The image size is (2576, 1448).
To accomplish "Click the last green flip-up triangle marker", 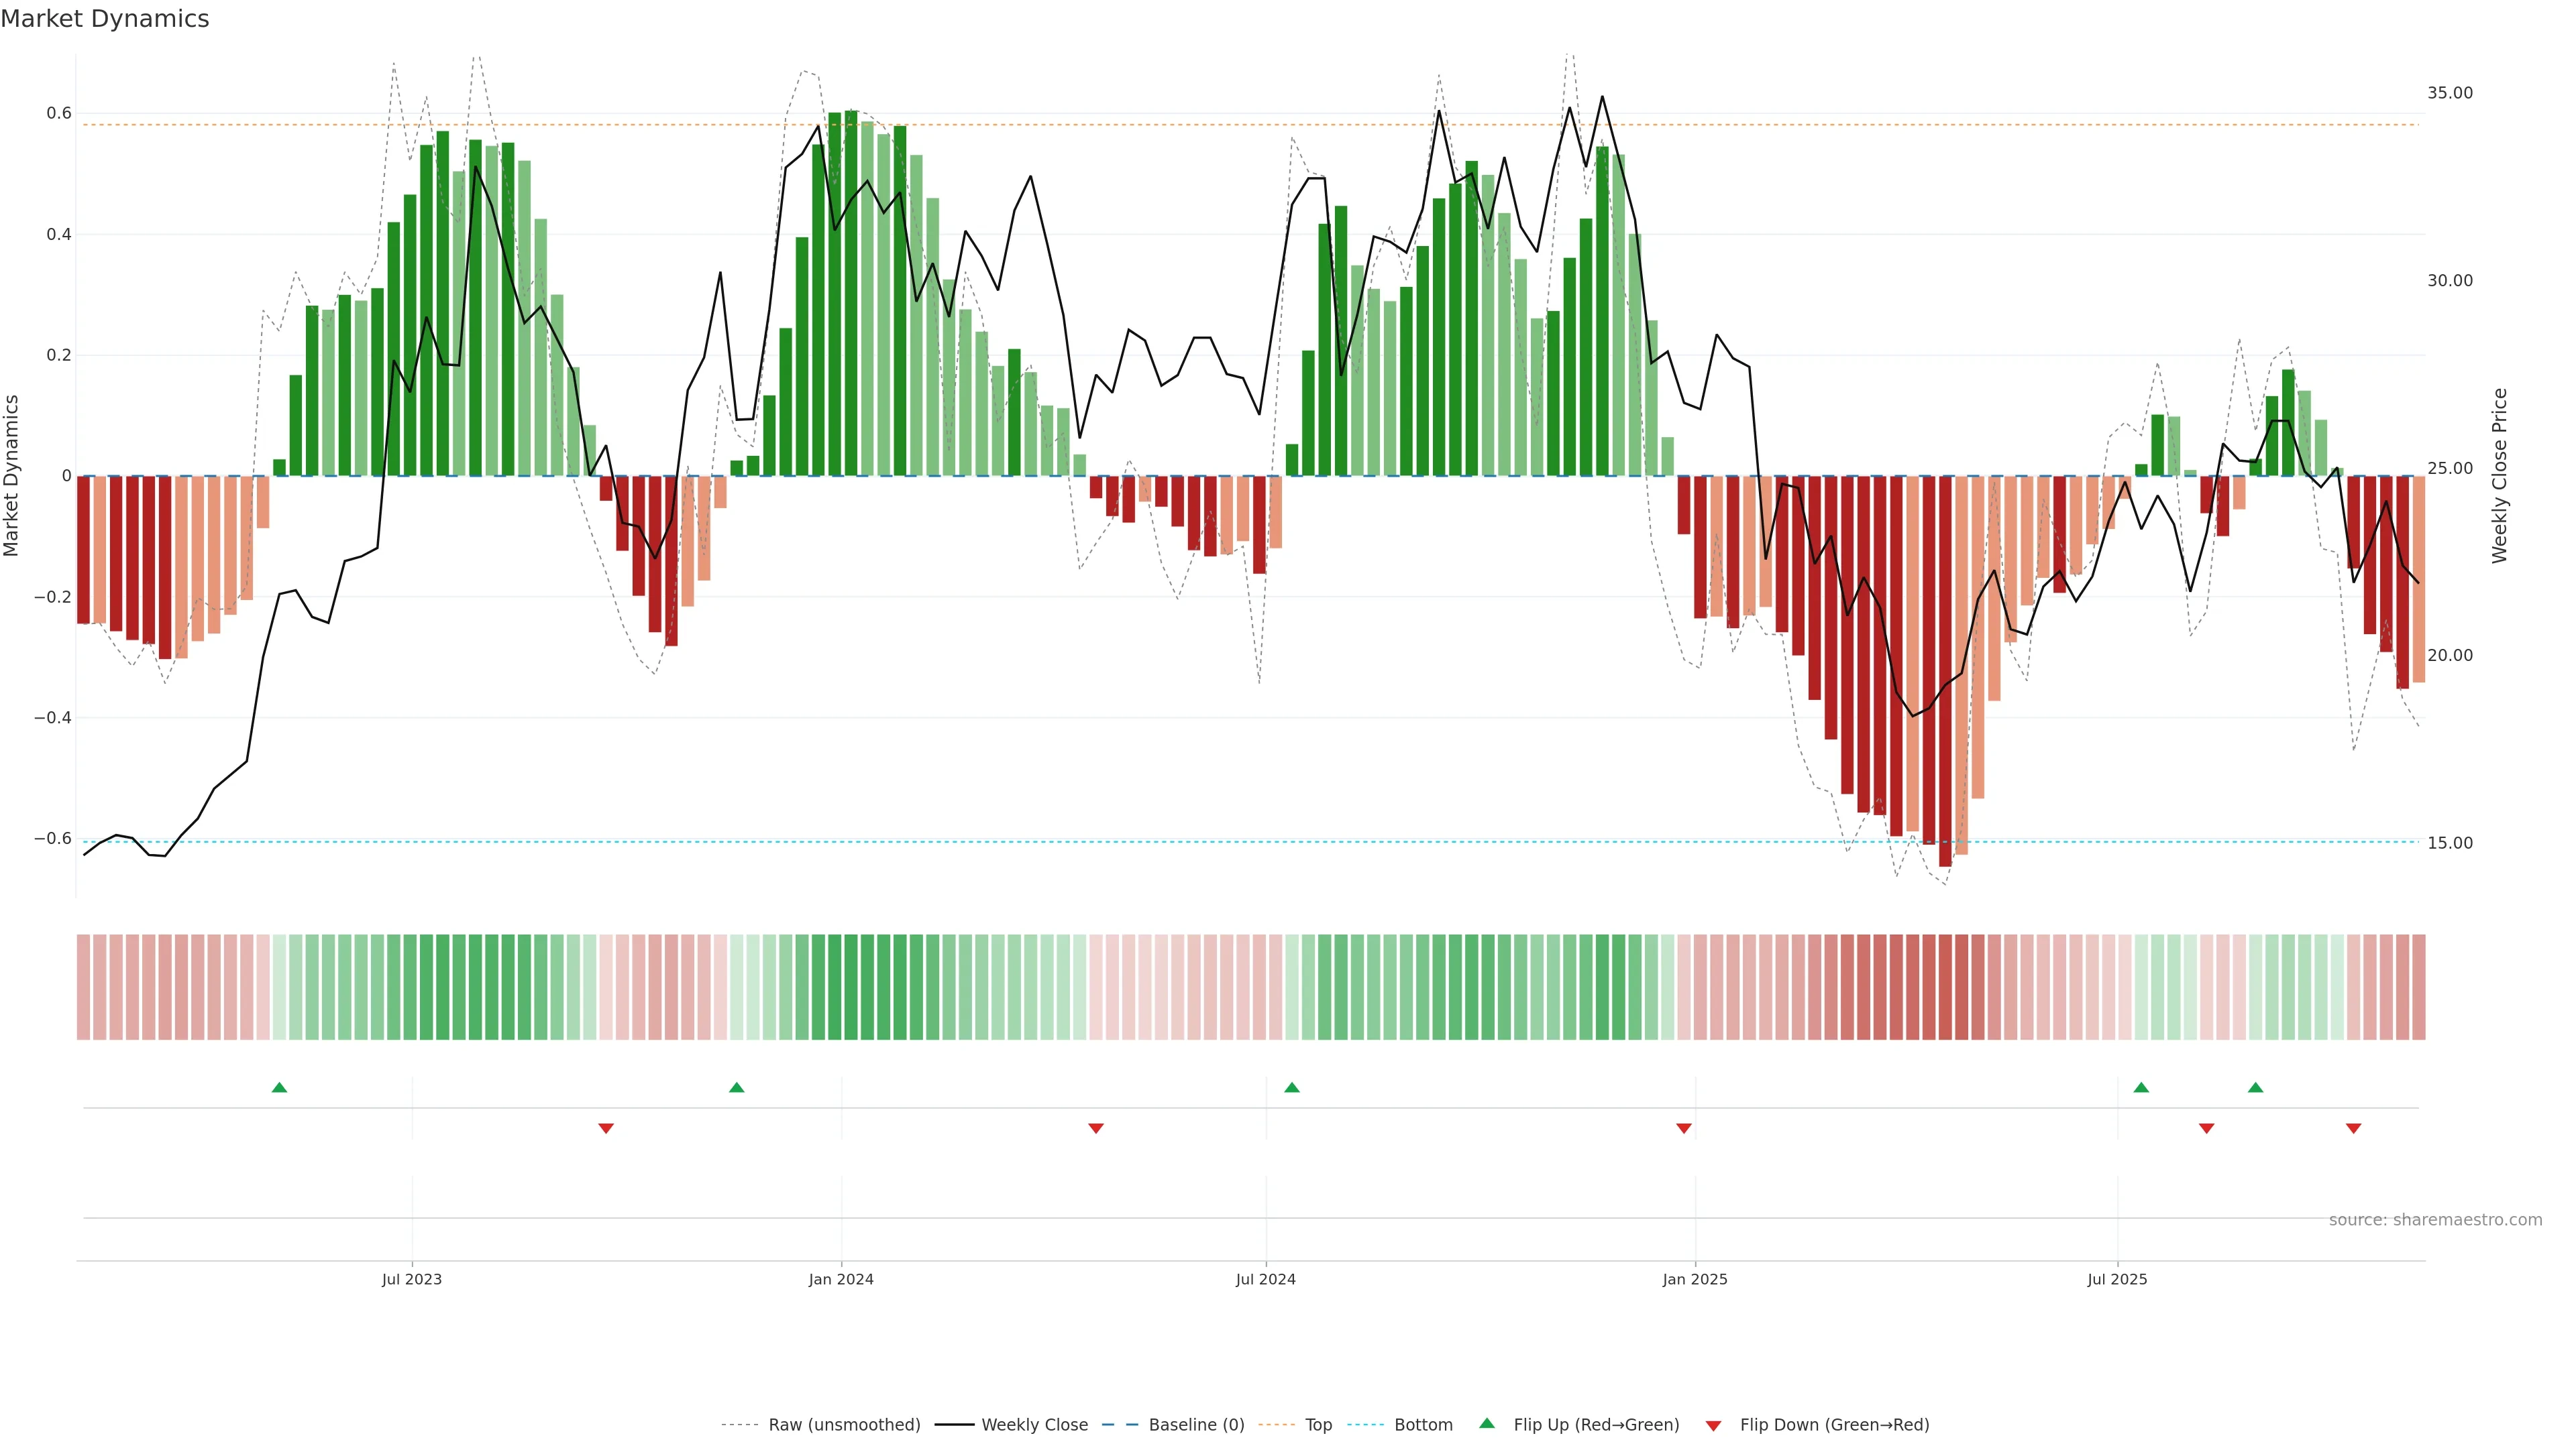I will click(2256, 1087).
